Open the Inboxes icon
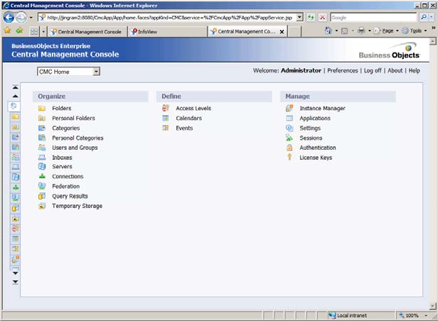This screenshot has height=321, width=438. [x=42, y=157]
